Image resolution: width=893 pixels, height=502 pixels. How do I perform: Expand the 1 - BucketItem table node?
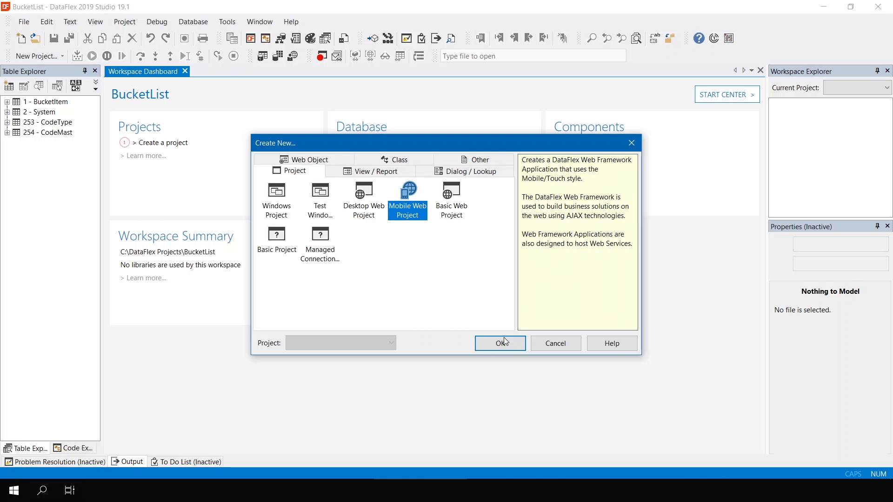(7, 102)
